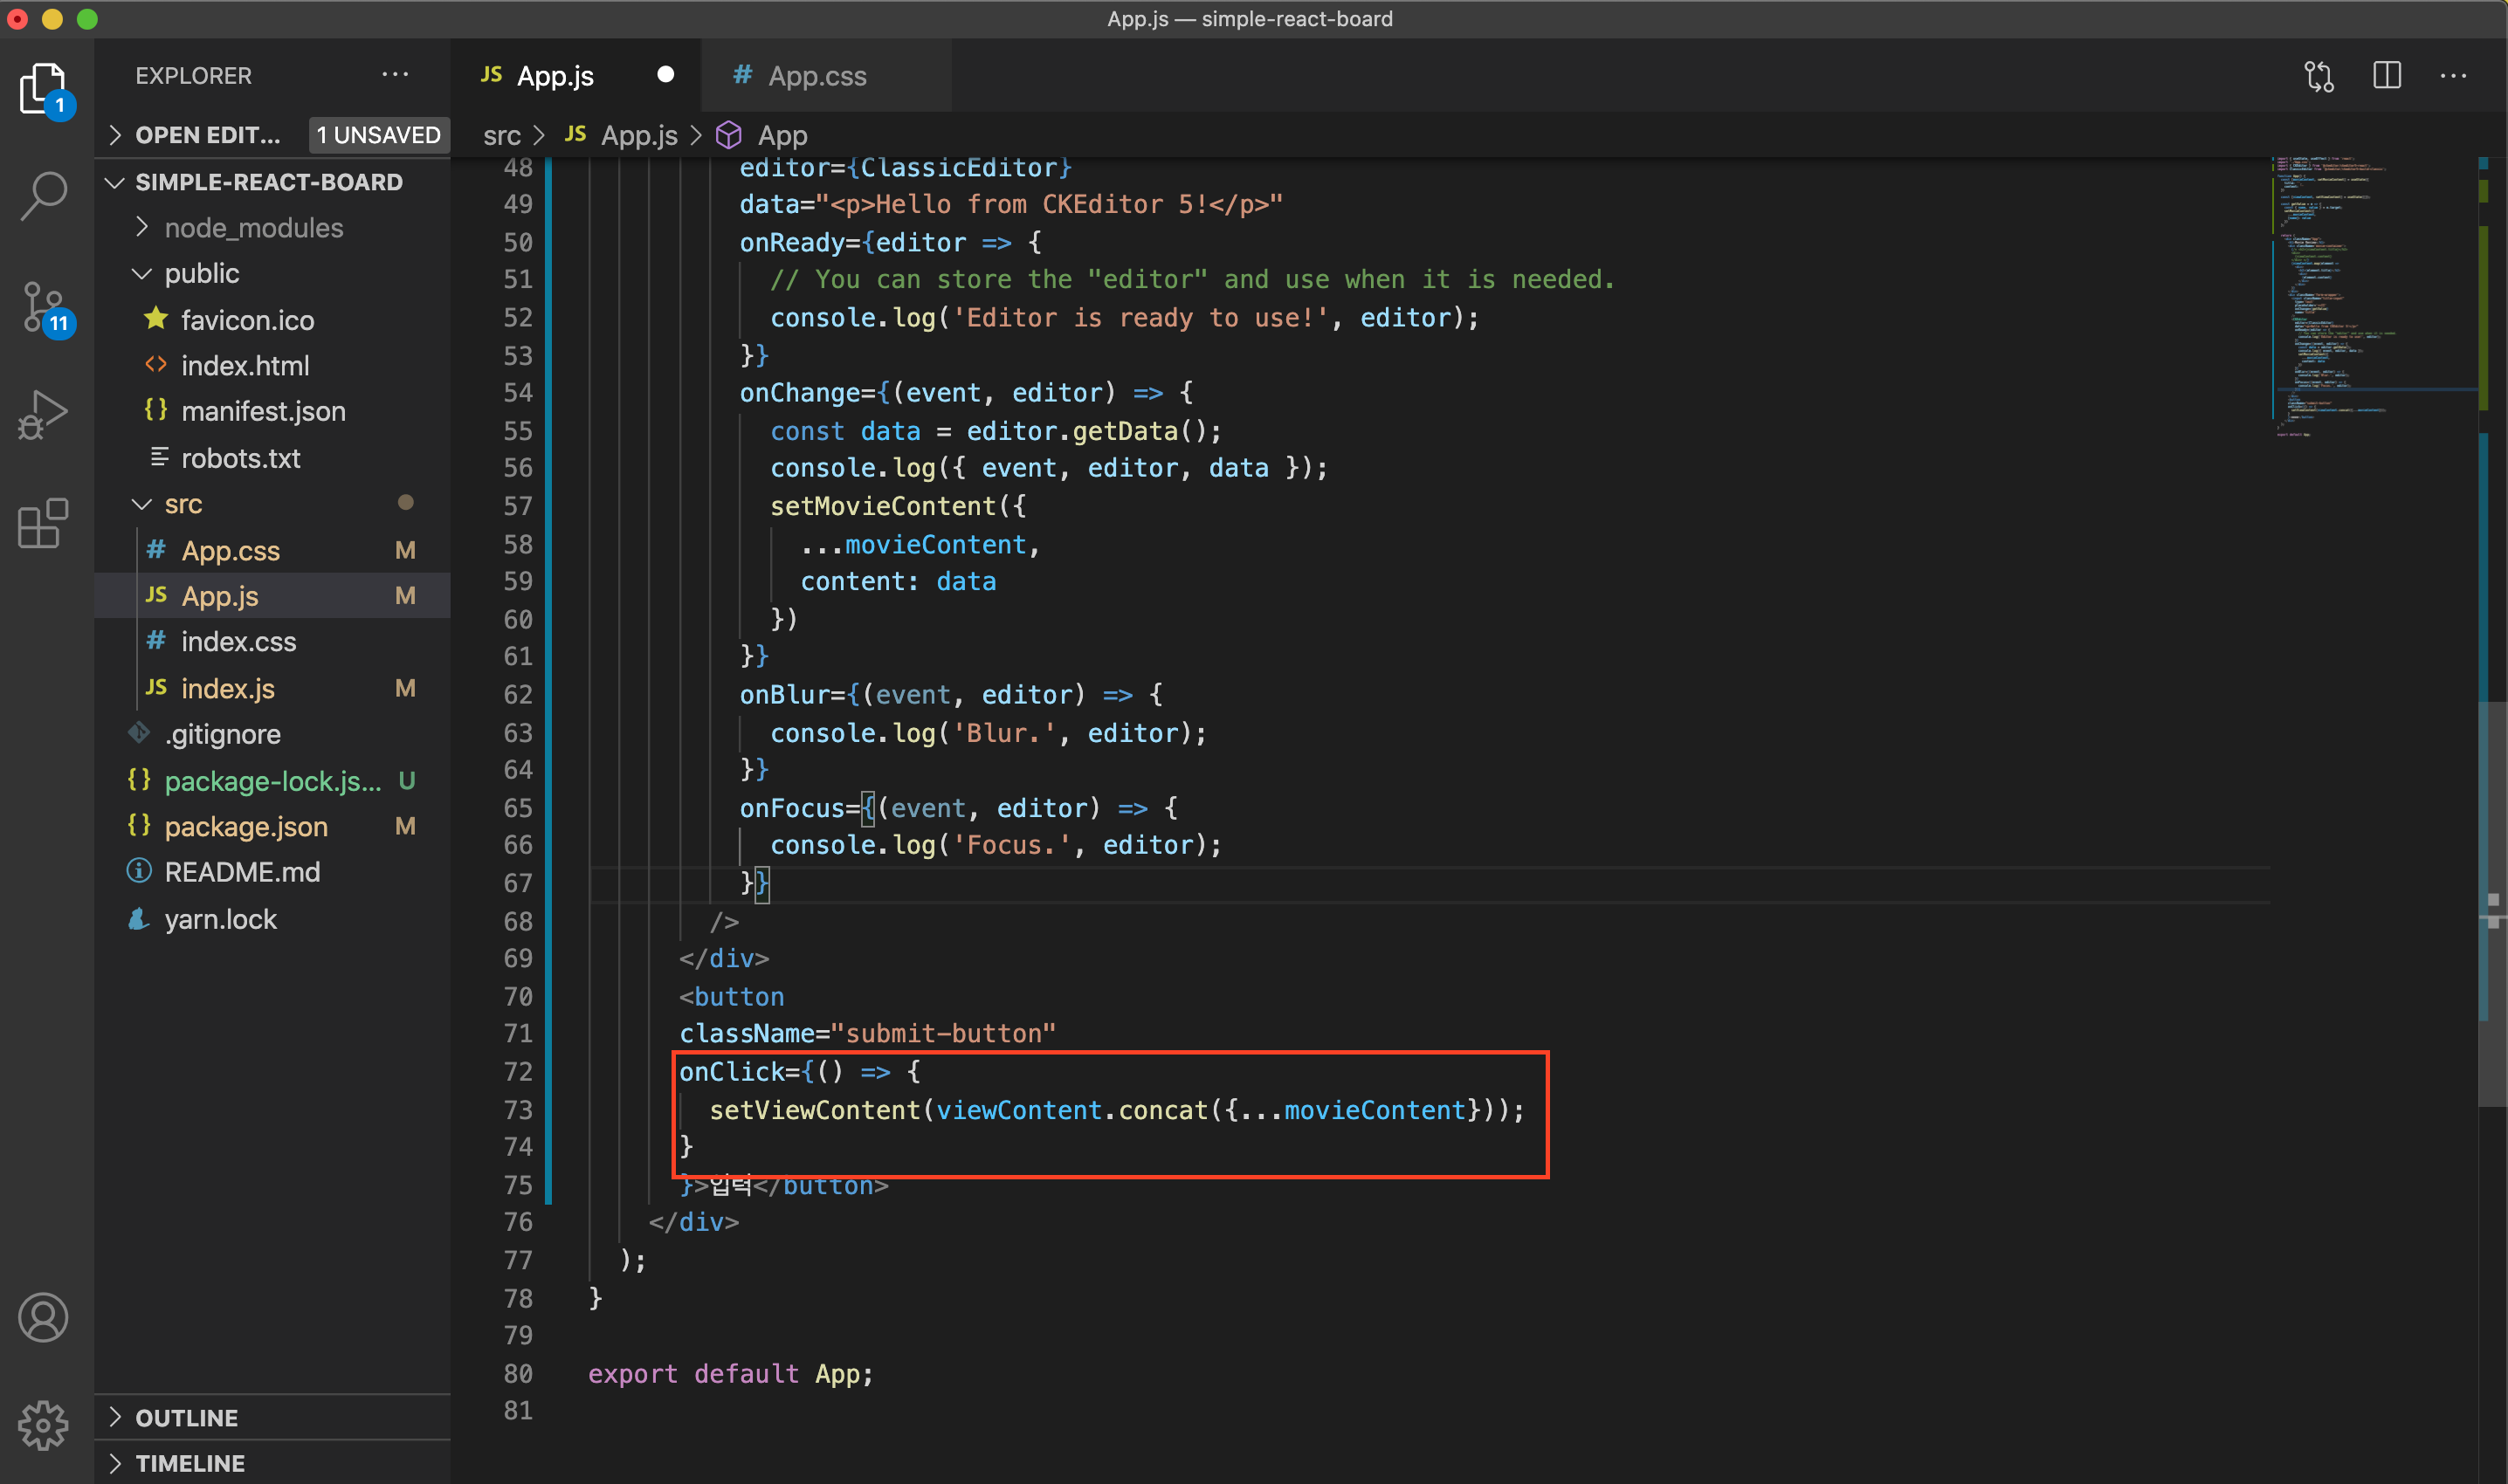Image resolution: width=2508 pixels, height=1484 pixels.
Task: Switch to the App.css editor tab
Action: [x=816, y=76]
